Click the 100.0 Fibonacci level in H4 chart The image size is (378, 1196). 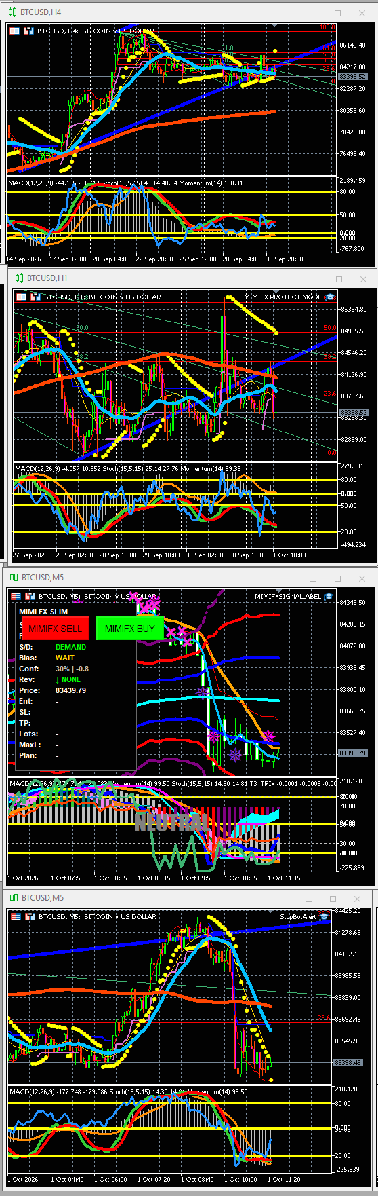327,27
